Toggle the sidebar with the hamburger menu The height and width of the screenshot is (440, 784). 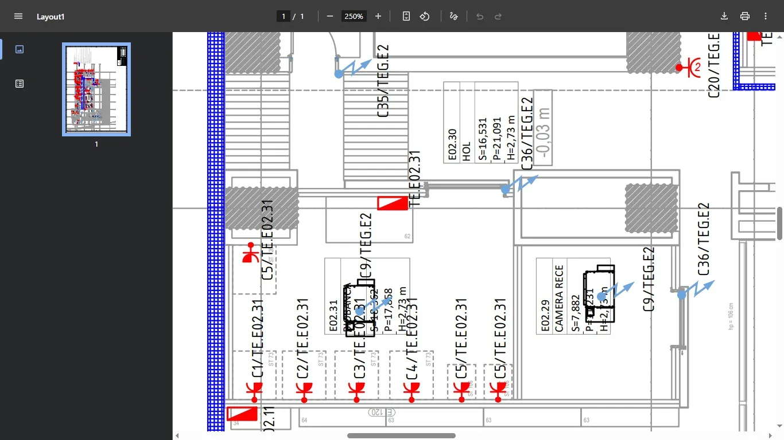click(x=18, y=16)
